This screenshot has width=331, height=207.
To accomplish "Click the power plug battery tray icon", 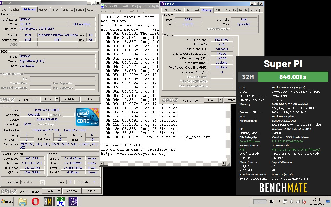I will [285, 202].
